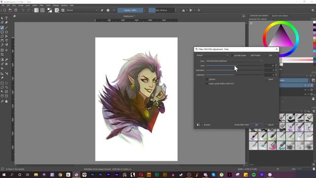Screen dimensions: 316x178
Task: Click the Opacity slider spinbox arrows
Action: [145, 10]
